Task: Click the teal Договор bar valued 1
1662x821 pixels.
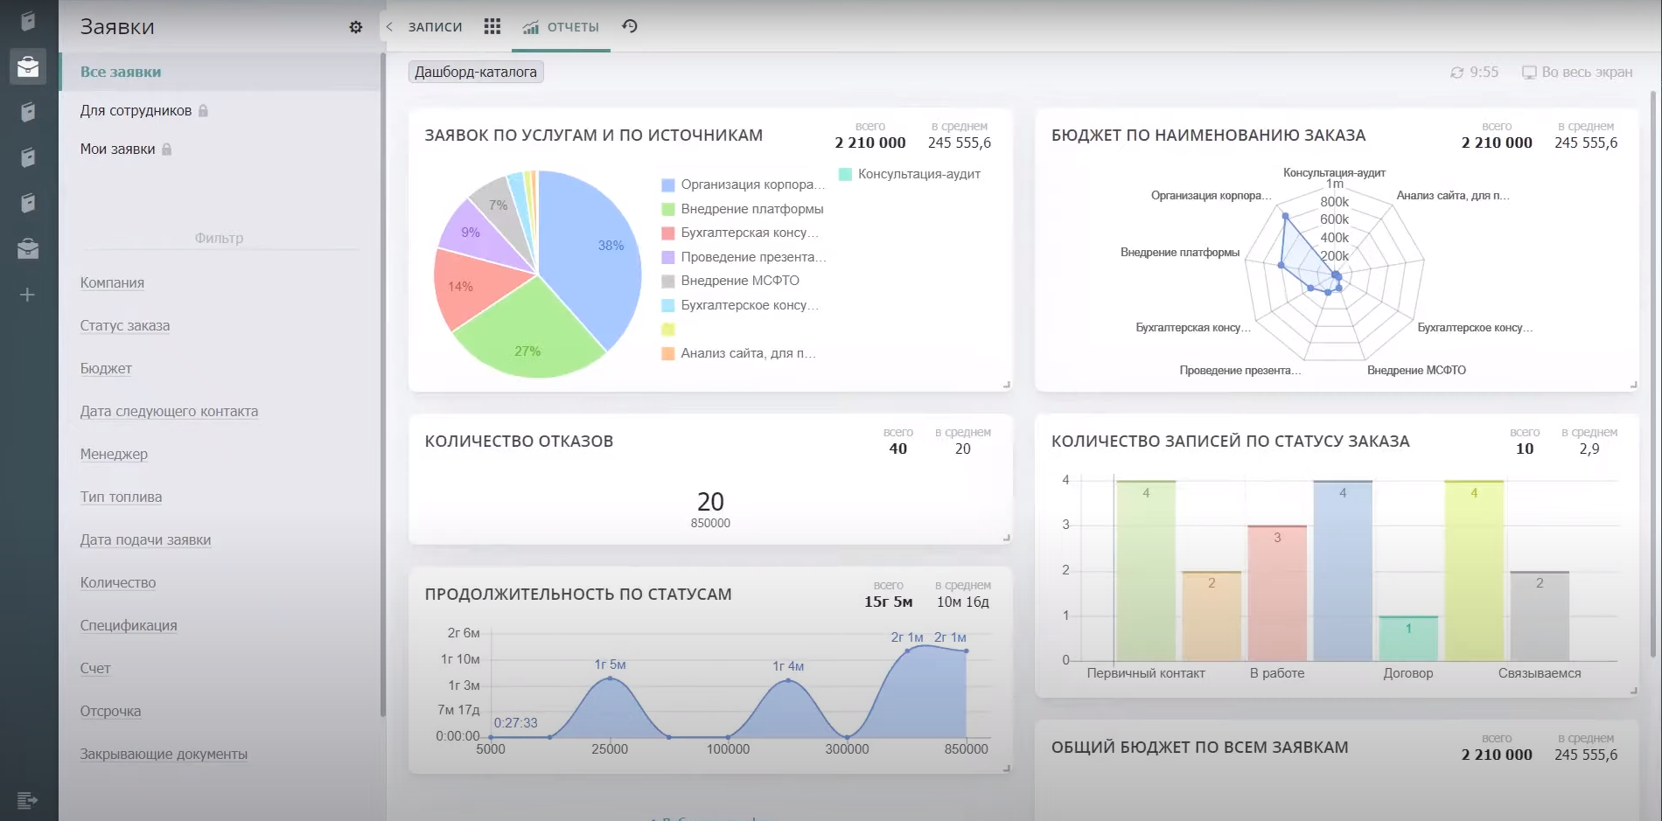Action: [x=1408, y=638]
